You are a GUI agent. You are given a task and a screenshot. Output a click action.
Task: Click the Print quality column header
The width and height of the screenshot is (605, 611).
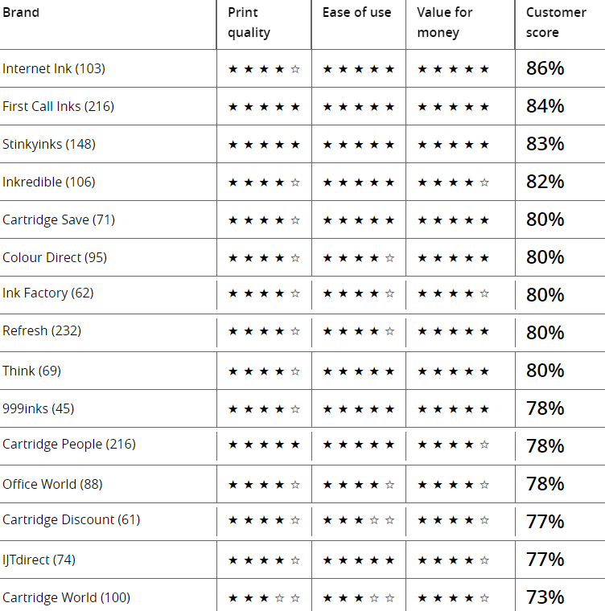[249, 23]
